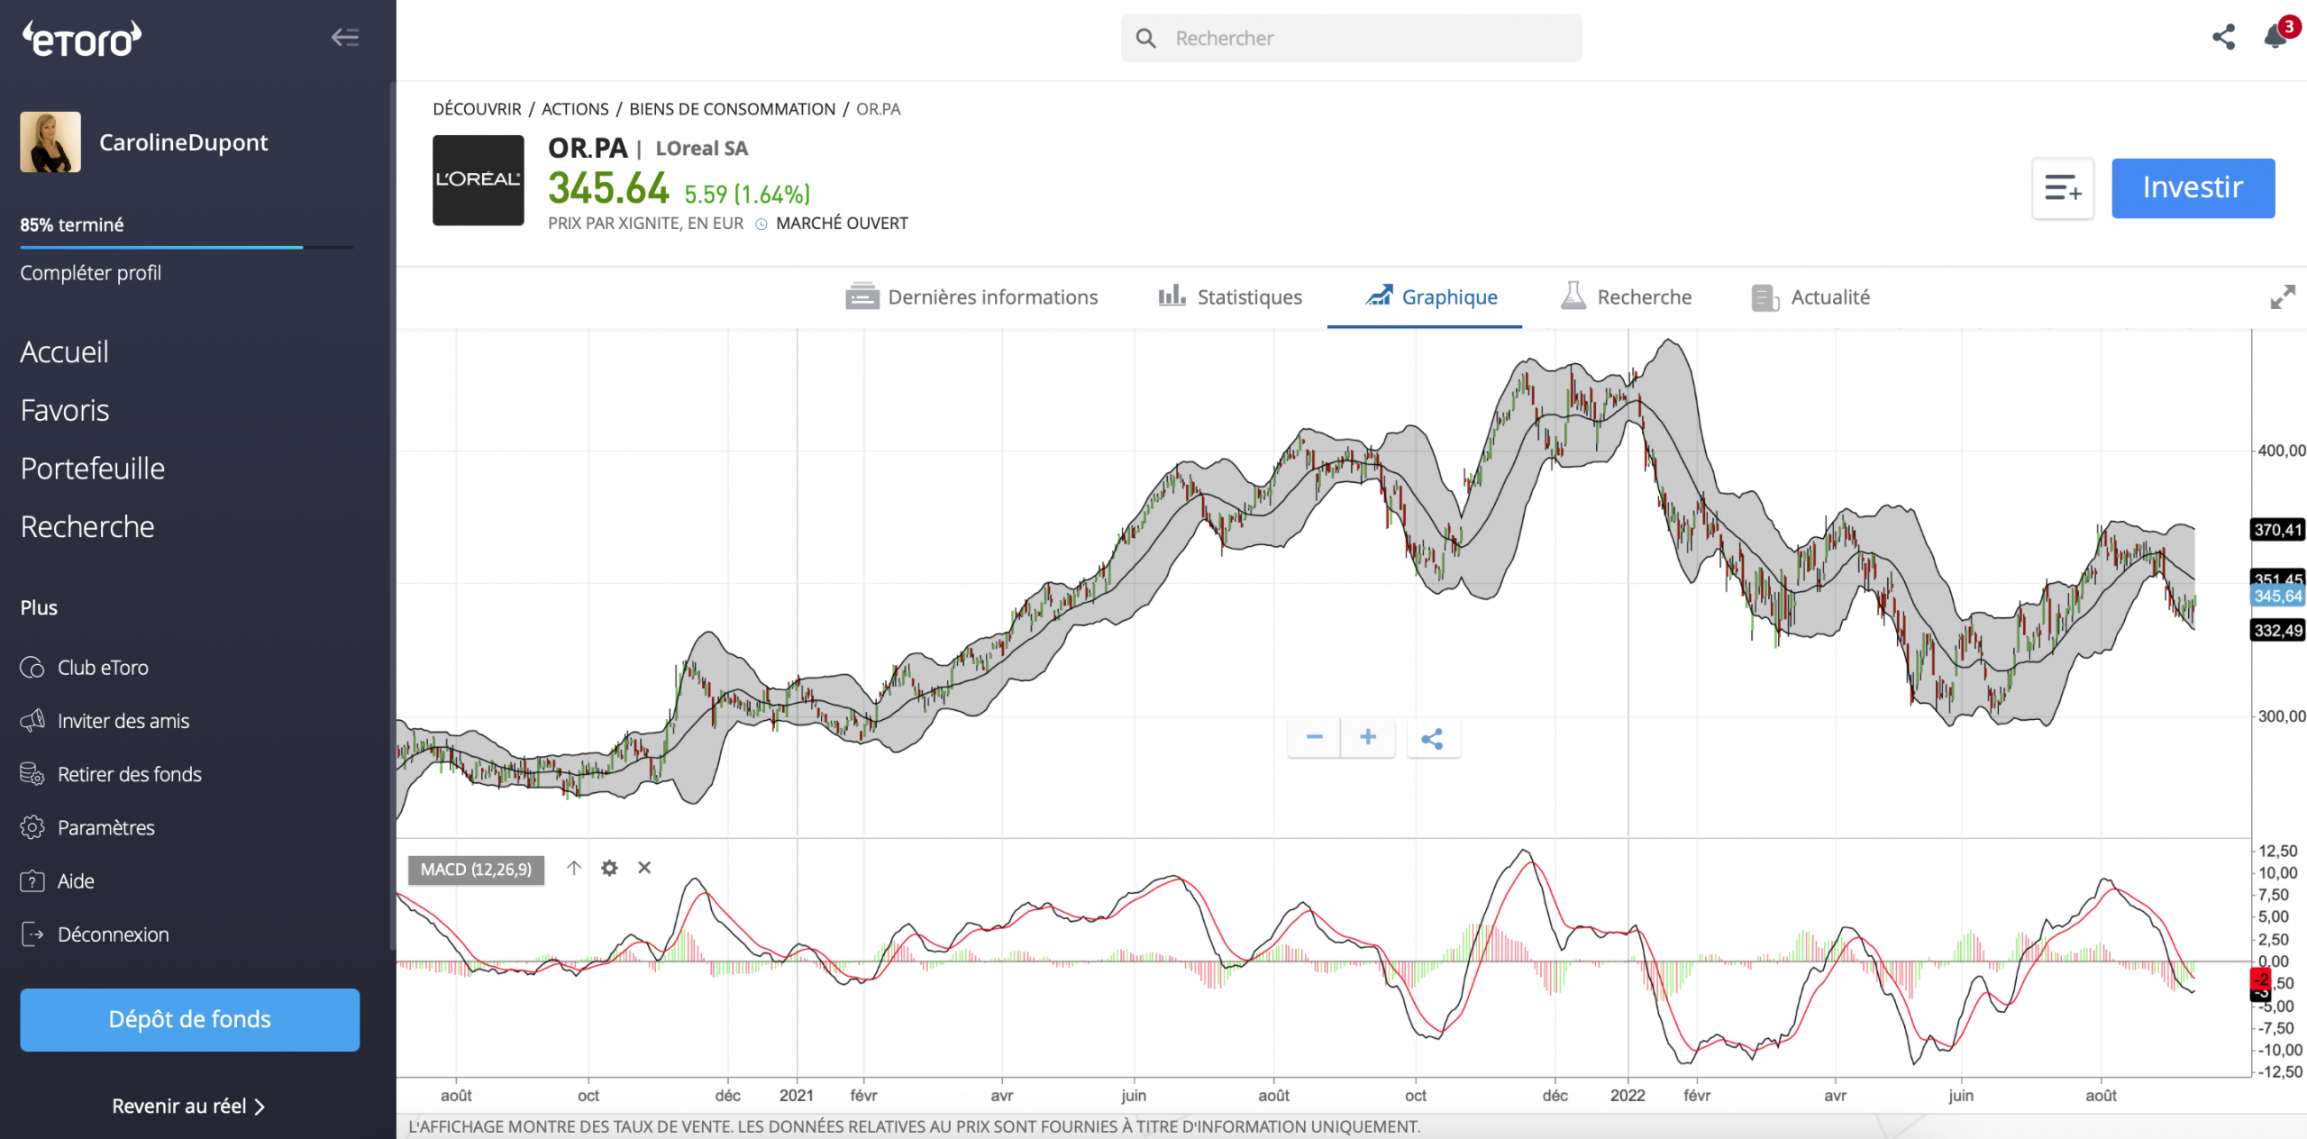Image resolution: width=2307 pixels, height=1139 pixels.
Task: Click the share icon in the top bar
Action: [x=2224, y=37]
